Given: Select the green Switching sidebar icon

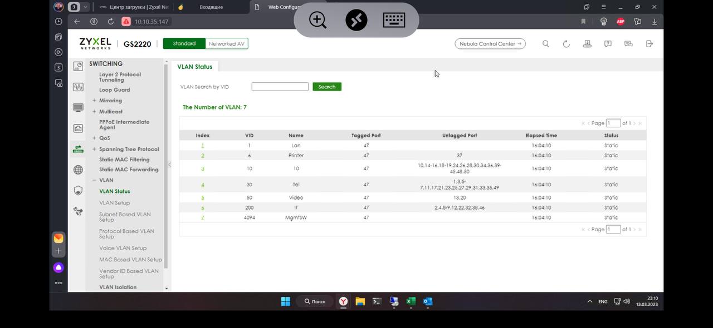Looking at the screenshot, I should click(78, 149).
